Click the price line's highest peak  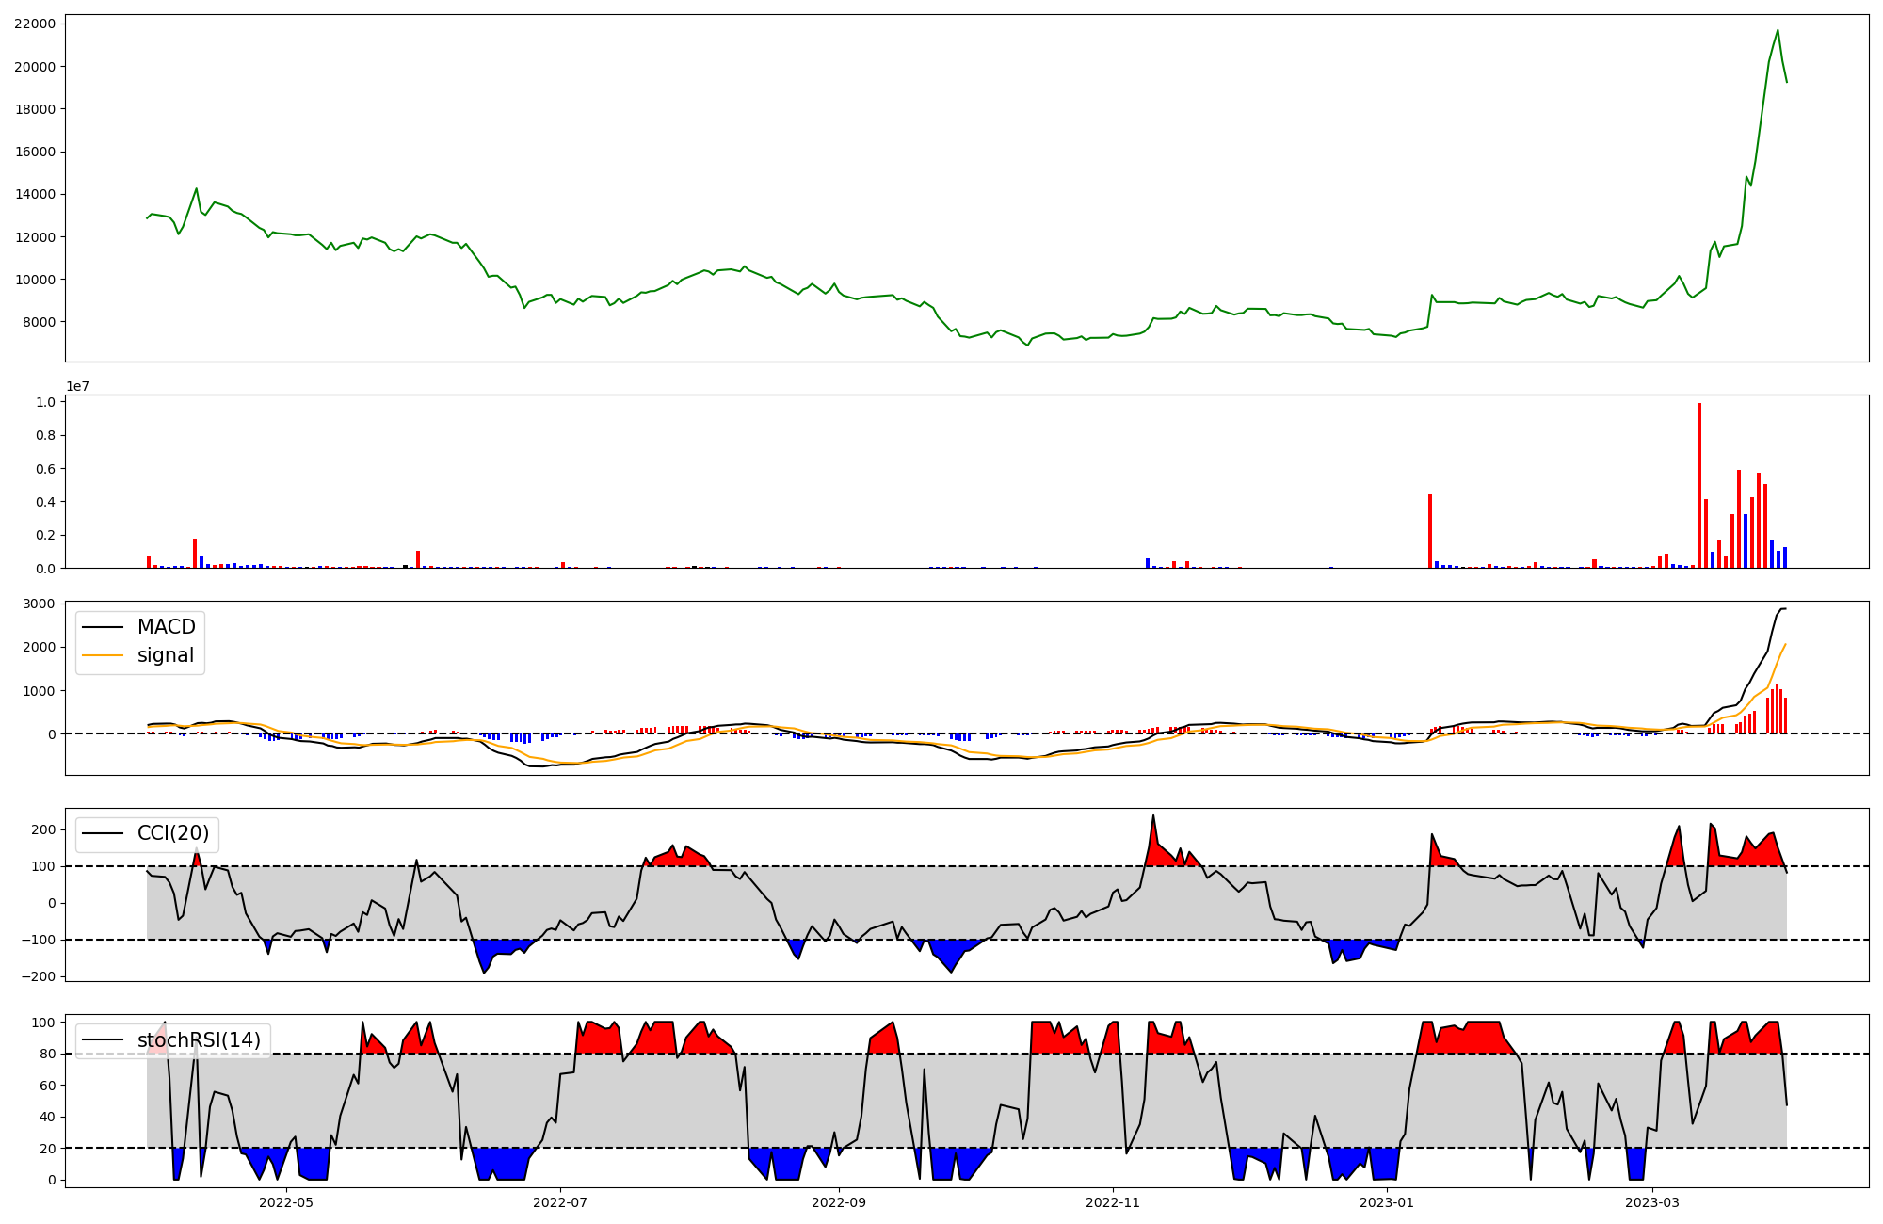pyautogui.click(x=1778, y=30)
